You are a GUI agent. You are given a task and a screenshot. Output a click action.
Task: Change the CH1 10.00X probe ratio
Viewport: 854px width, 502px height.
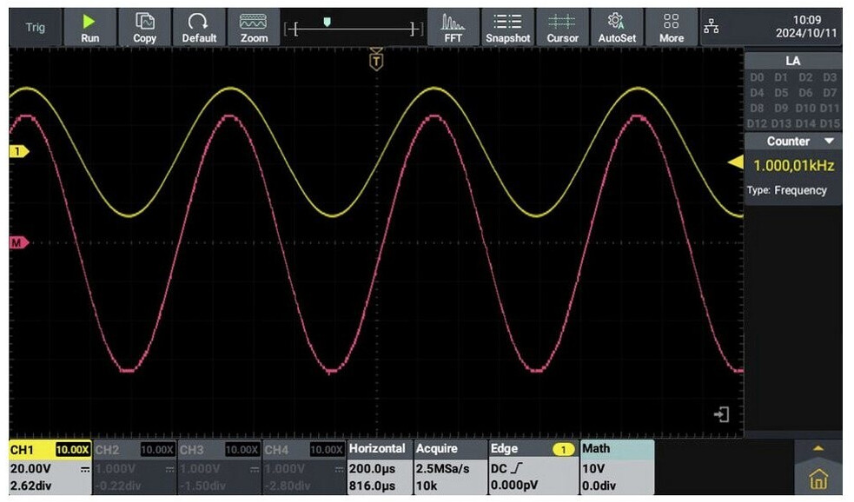[72, 450]
